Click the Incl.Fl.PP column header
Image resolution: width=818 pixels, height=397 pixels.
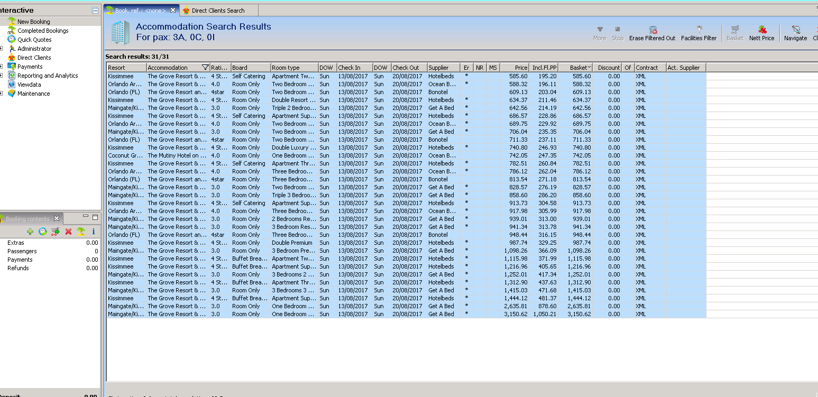click(x=544, y=68)
